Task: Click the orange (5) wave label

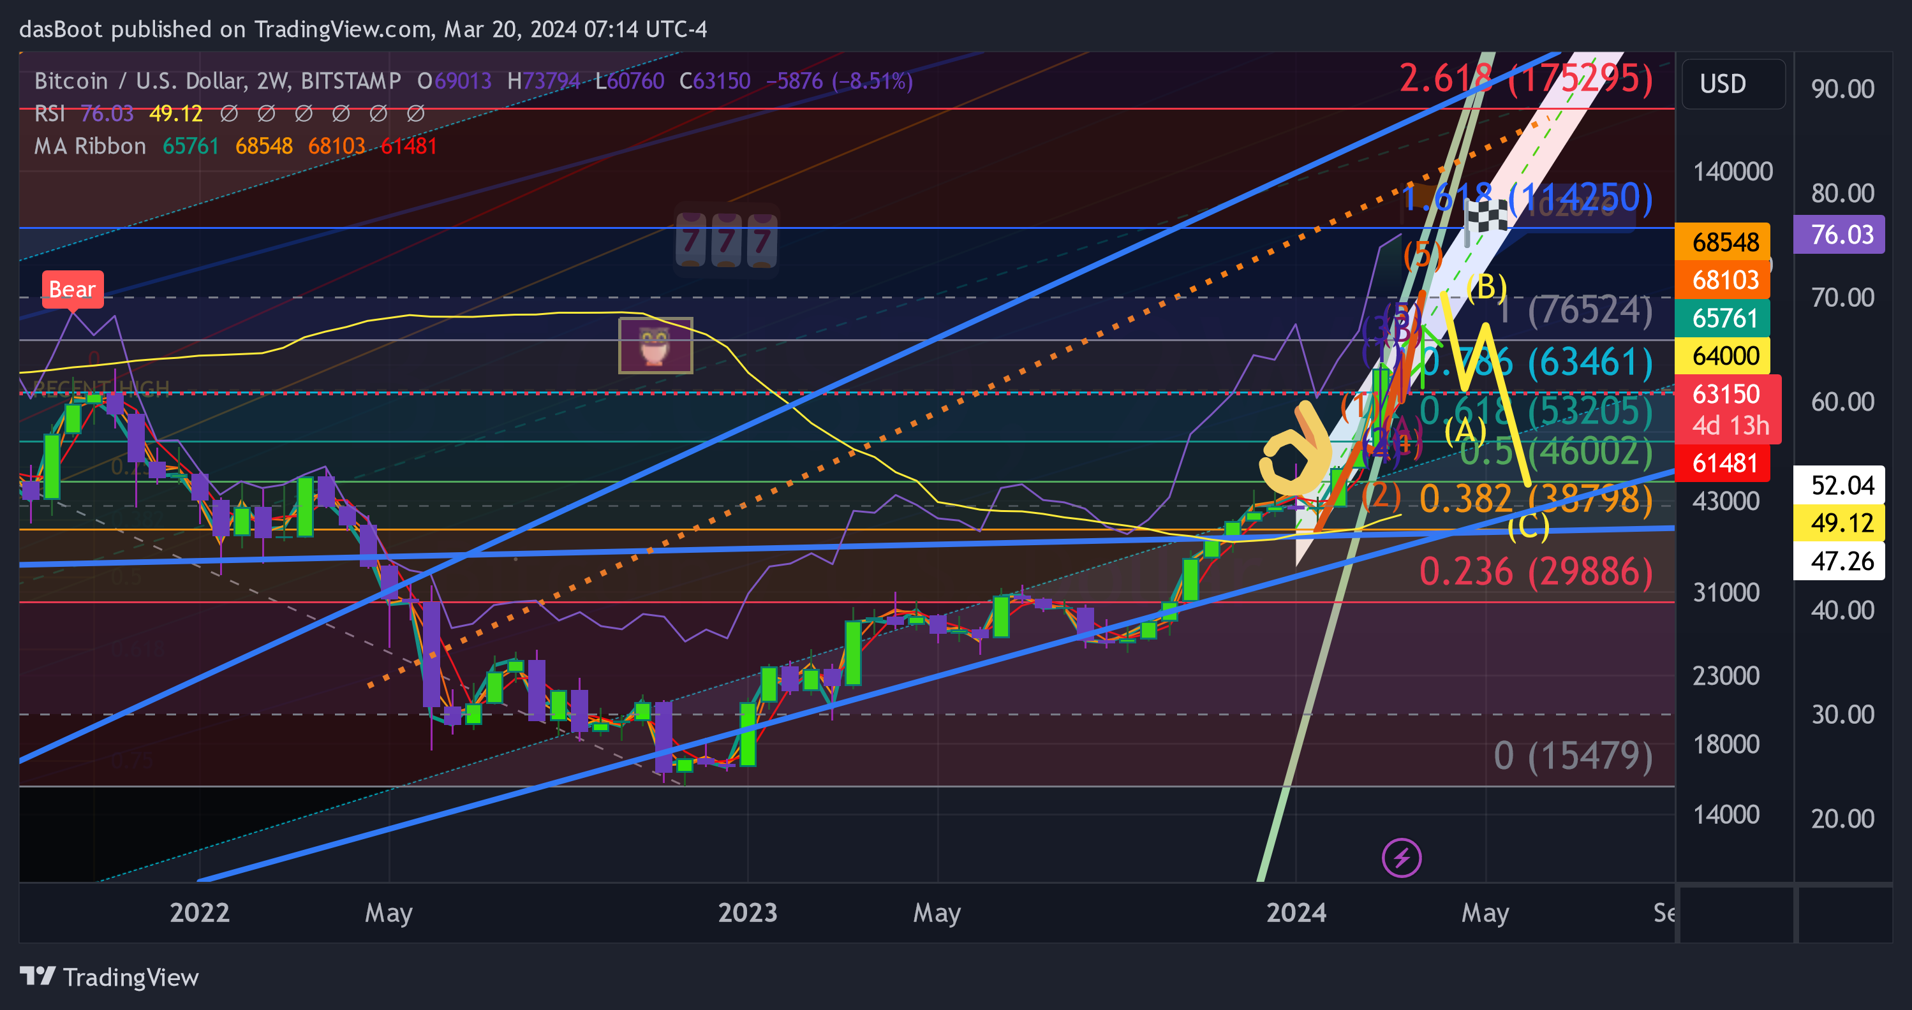Action: click(x=1422, y=255)
